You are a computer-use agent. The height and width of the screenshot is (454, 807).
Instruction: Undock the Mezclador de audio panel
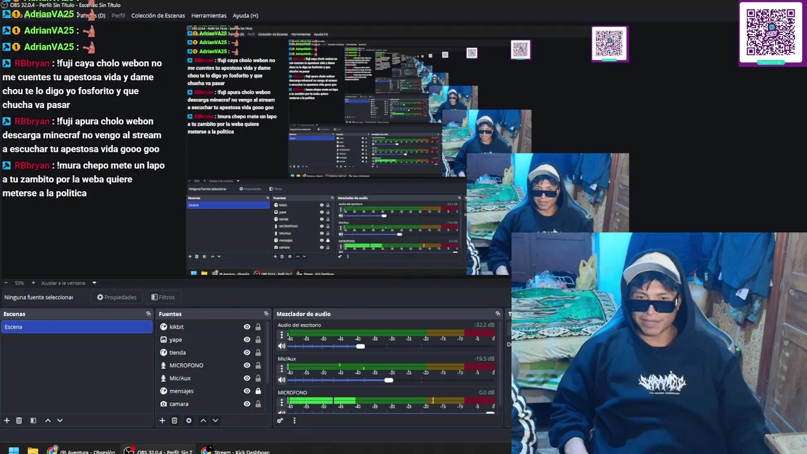pyautogui.click(x=497, y=314)
